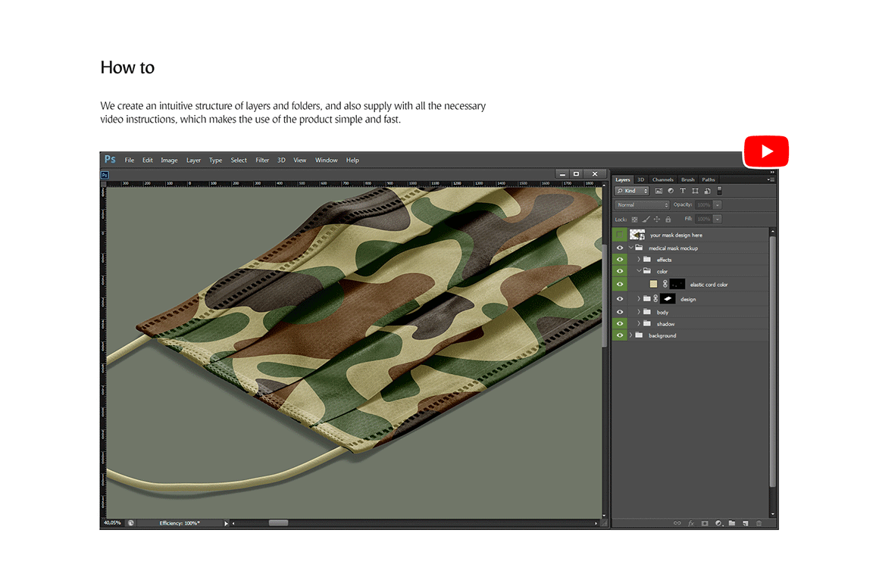Hide the effects group
Screen dimensions: 879x586
pos(619,260)
